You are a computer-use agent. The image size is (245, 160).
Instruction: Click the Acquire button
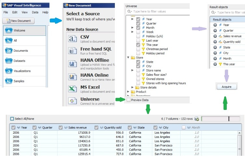pos(227,87)
